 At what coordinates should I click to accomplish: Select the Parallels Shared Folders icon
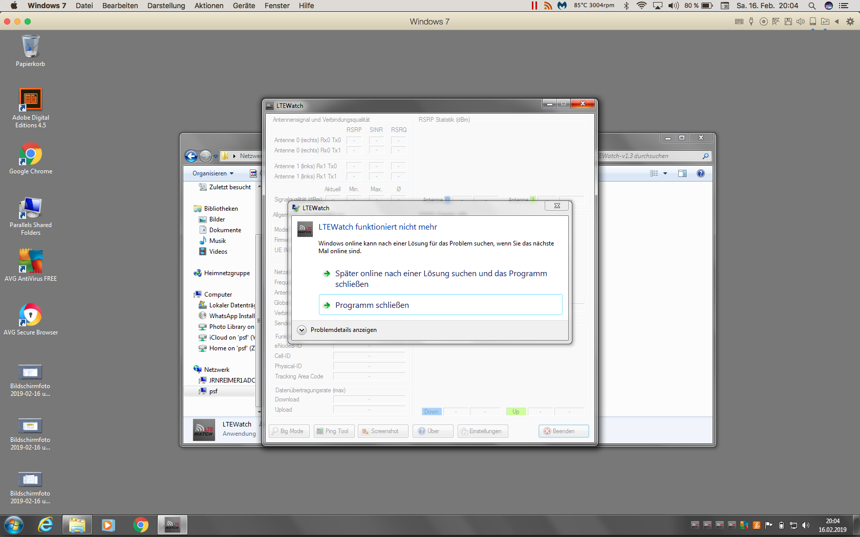pyautogui.click(x=30, y=216)
